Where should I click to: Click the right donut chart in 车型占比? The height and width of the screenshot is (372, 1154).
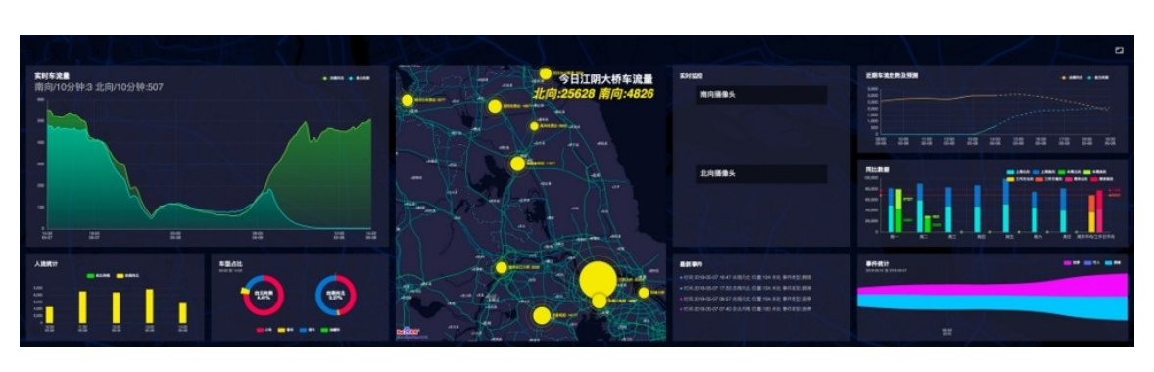pyautogui.click(x=336, y=296)
